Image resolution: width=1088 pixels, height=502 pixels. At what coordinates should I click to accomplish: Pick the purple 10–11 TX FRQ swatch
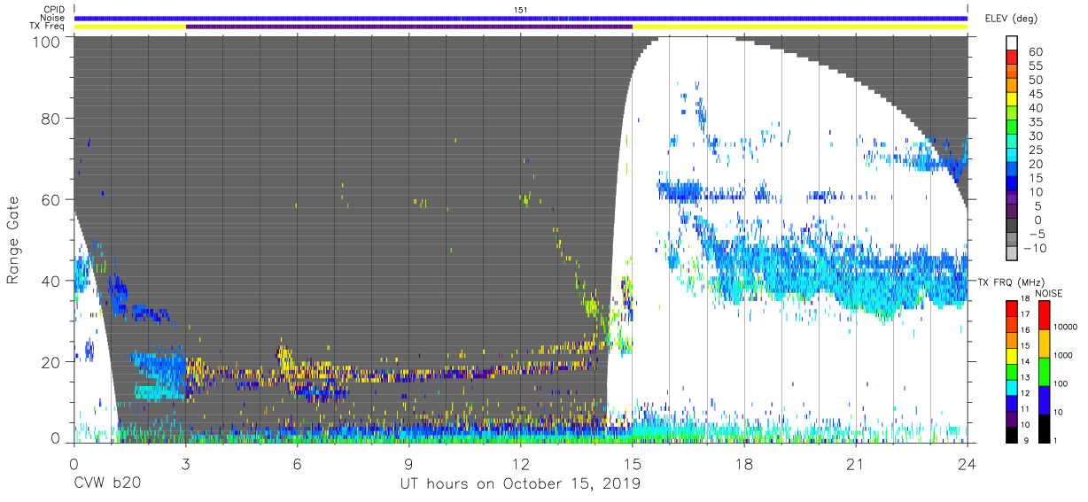click(x=1012, y=419)
